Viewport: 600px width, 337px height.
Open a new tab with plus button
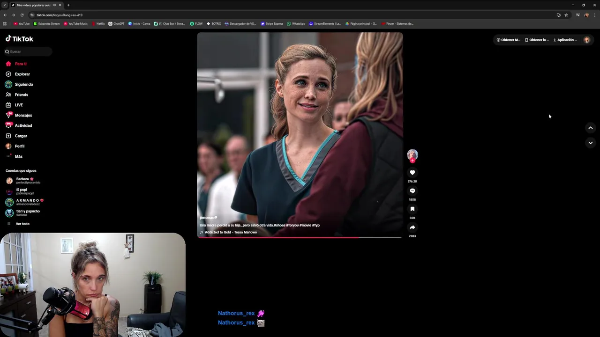[68, 5]
